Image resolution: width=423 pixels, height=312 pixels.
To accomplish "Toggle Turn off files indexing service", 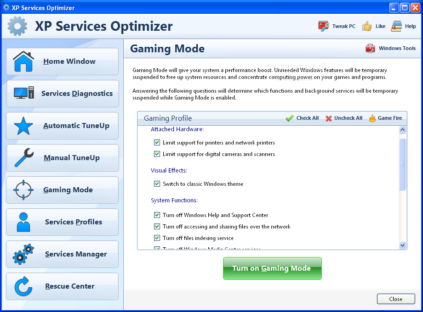I will click(x=157, y=238).
